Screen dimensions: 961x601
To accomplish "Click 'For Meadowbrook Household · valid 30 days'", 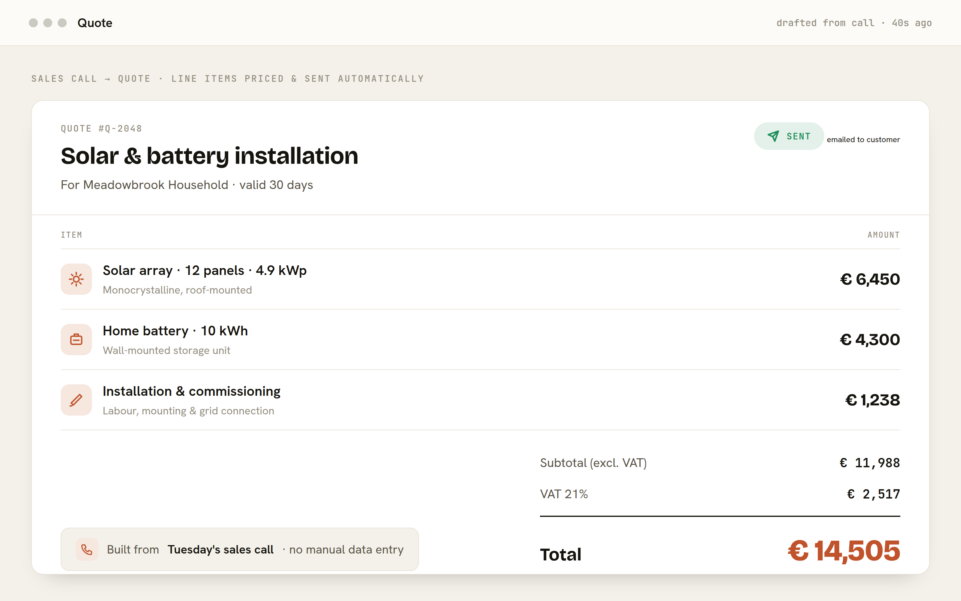I will (x=186, y=185).
